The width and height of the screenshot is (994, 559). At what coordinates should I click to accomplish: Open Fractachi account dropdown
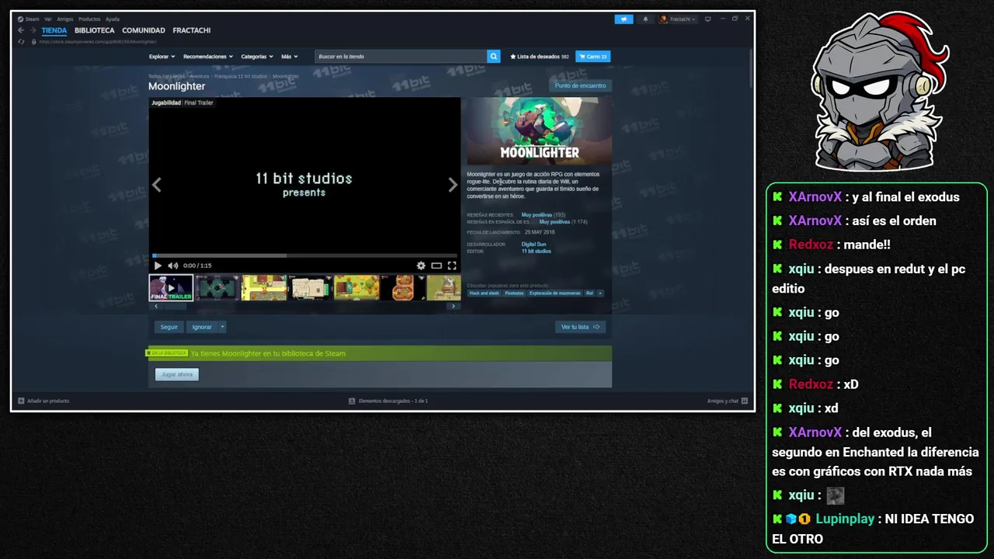678,19
